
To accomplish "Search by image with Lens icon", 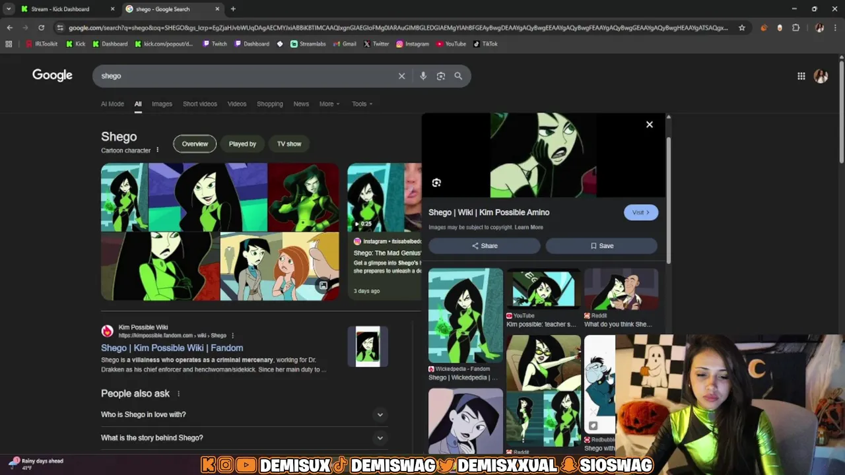I will coord(441,76).
